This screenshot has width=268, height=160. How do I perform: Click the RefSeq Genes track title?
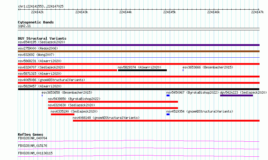[30, 134]
